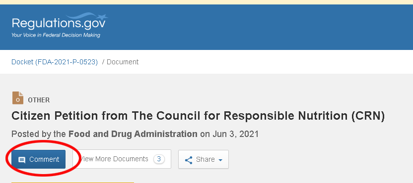Click the Citizen Petition title heading
Screen dimensions: 413x183
(x=198, y=116)
